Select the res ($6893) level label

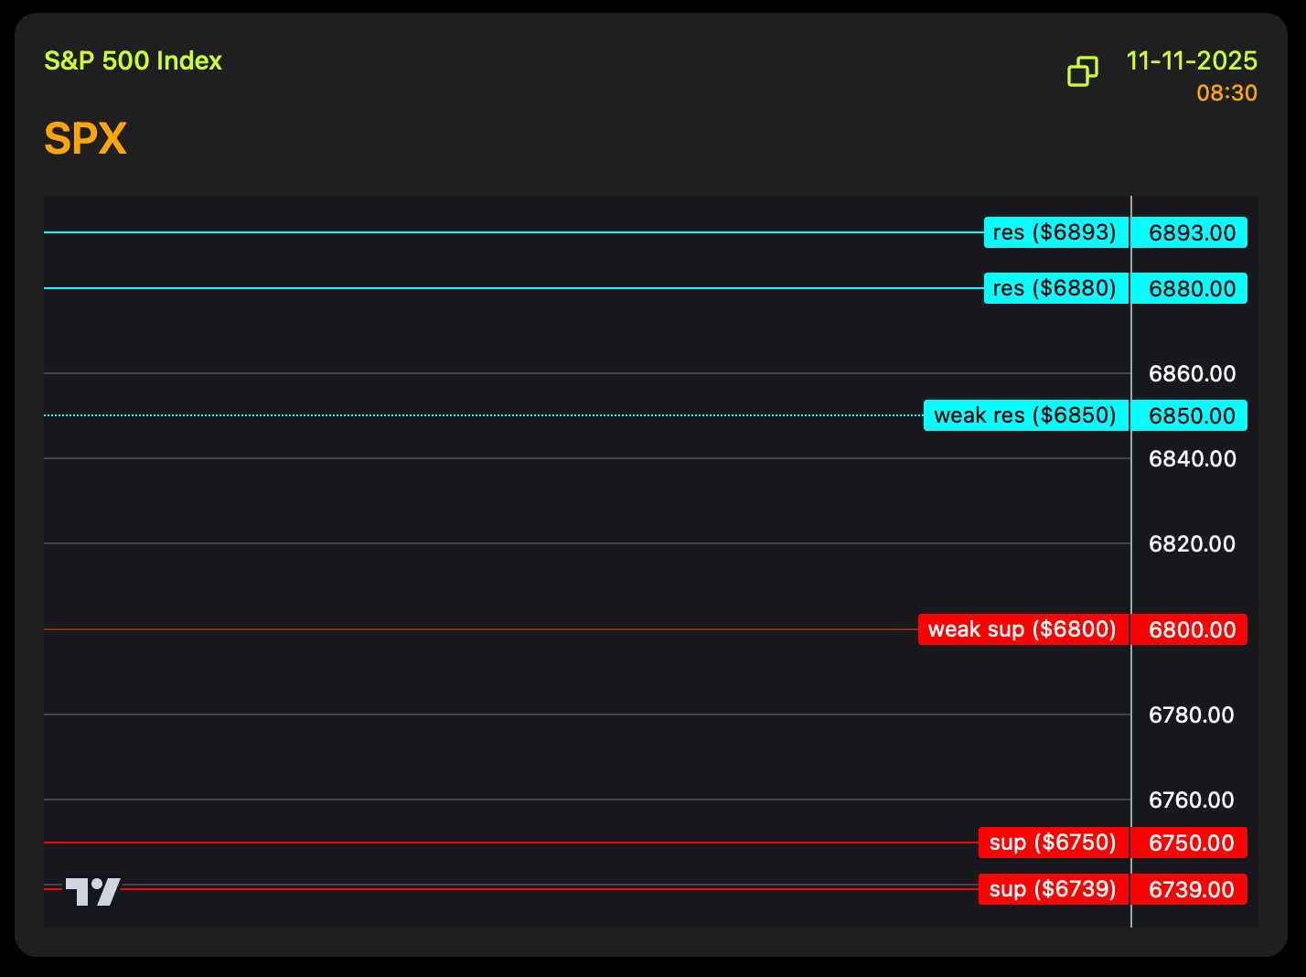pos(1055,232)
